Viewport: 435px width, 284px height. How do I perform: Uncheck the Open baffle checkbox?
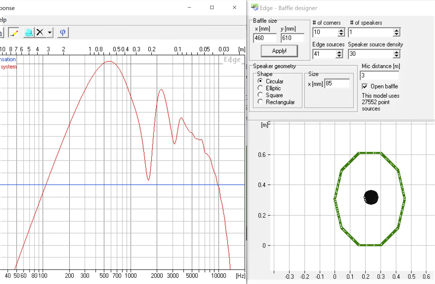pos(365,86)
